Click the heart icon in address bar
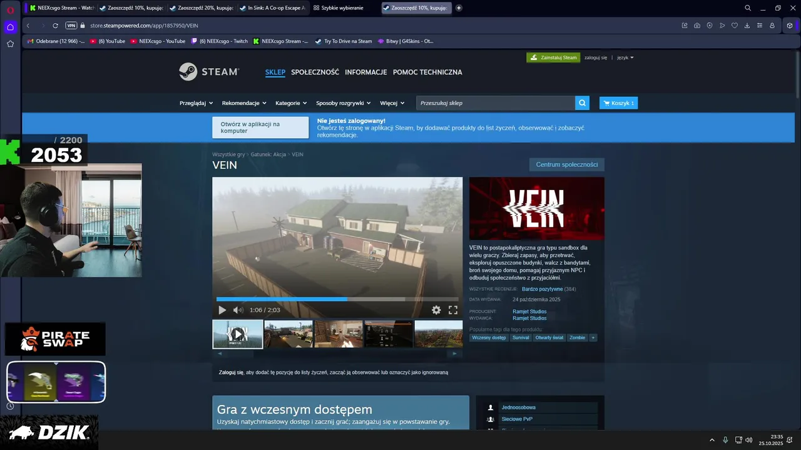This screenshot has height=450, width=801. click(735, 26)
